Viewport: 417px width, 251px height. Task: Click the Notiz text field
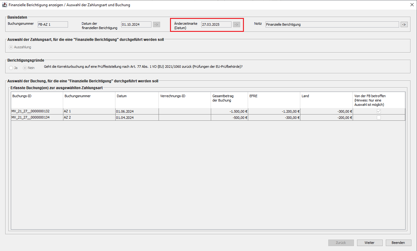tap(332, 24)
